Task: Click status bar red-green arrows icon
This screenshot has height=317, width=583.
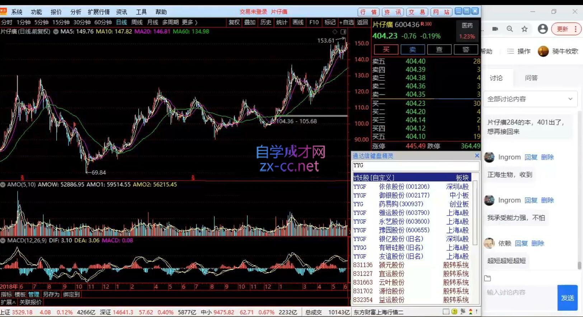Action: point(470,312)
